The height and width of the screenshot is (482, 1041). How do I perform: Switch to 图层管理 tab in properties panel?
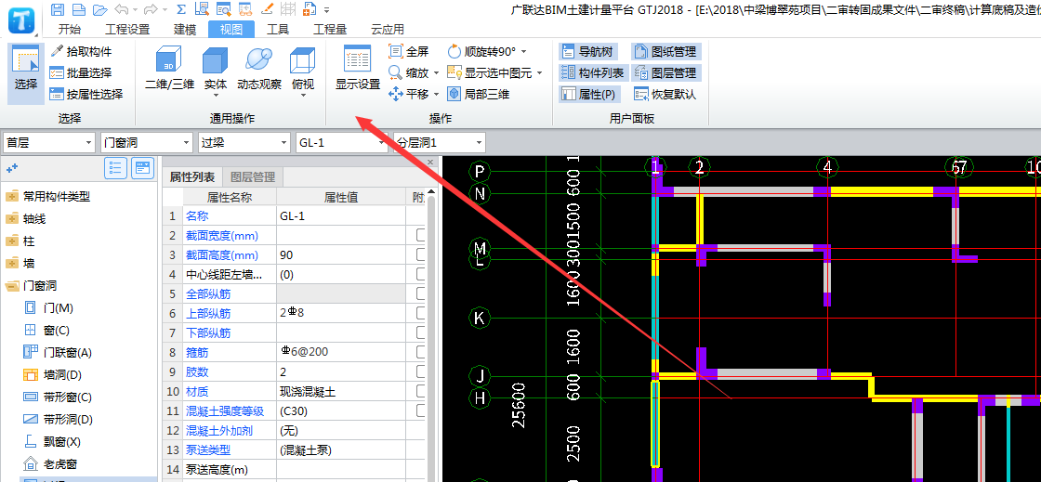[252, 177]
